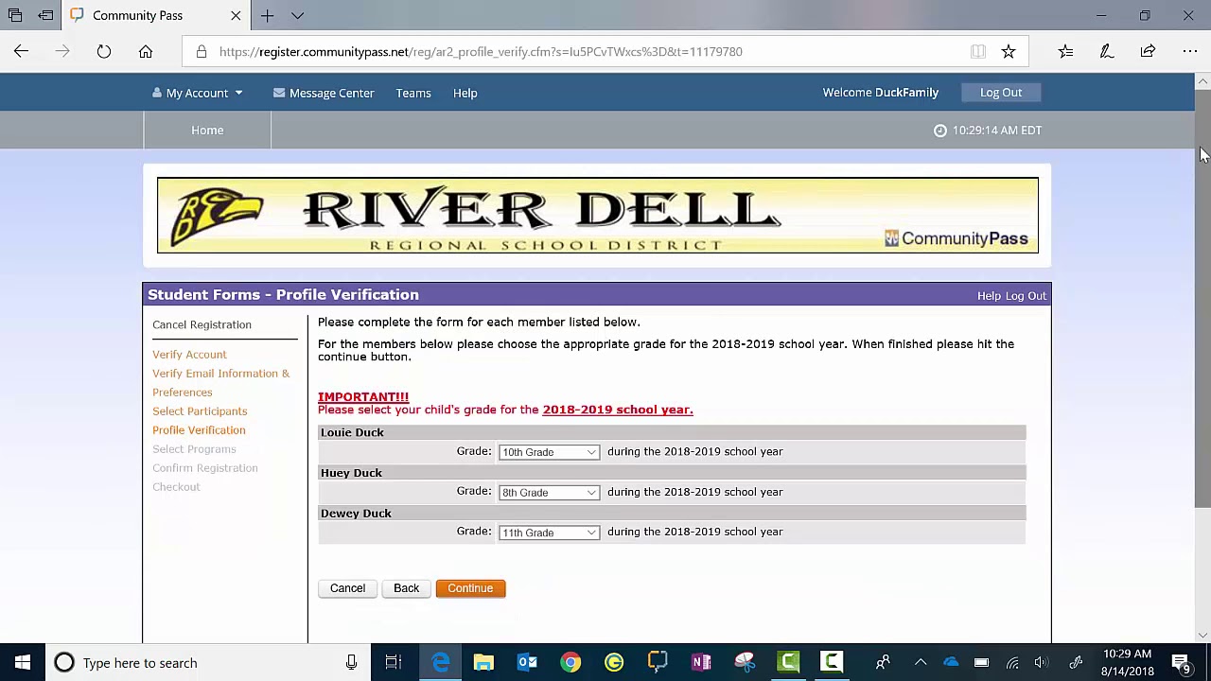Open the Profile Verification step
The width and height of the screenshot is (1211, 681).
199,430
